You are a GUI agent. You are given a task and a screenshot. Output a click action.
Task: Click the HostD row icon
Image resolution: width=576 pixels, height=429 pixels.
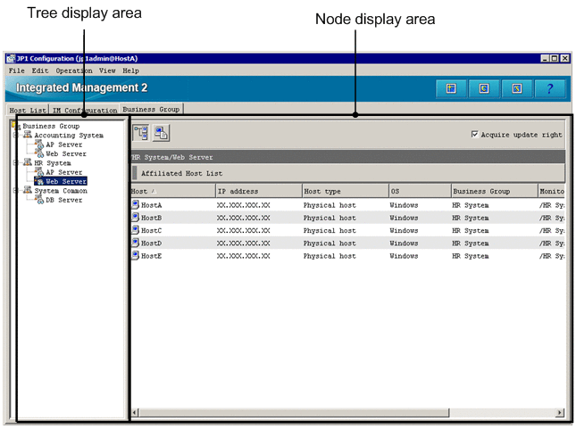135,243
